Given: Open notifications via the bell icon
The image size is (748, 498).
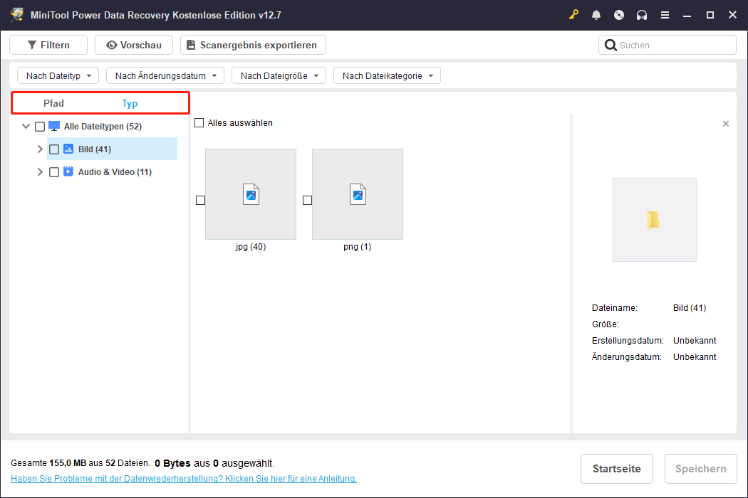Looking at the screenshot, I should tap(596, 14).
